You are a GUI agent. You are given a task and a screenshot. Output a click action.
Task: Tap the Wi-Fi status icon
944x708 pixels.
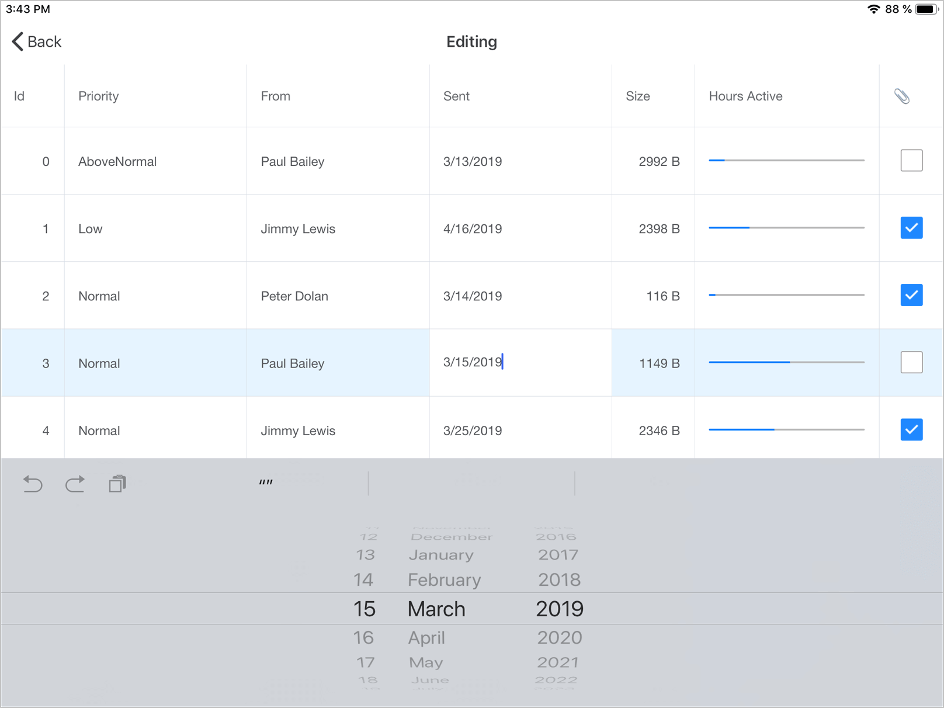click(873, 9)
